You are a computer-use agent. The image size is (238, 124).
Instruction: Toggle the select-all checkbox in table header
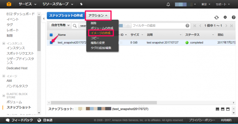click(51, 35)
